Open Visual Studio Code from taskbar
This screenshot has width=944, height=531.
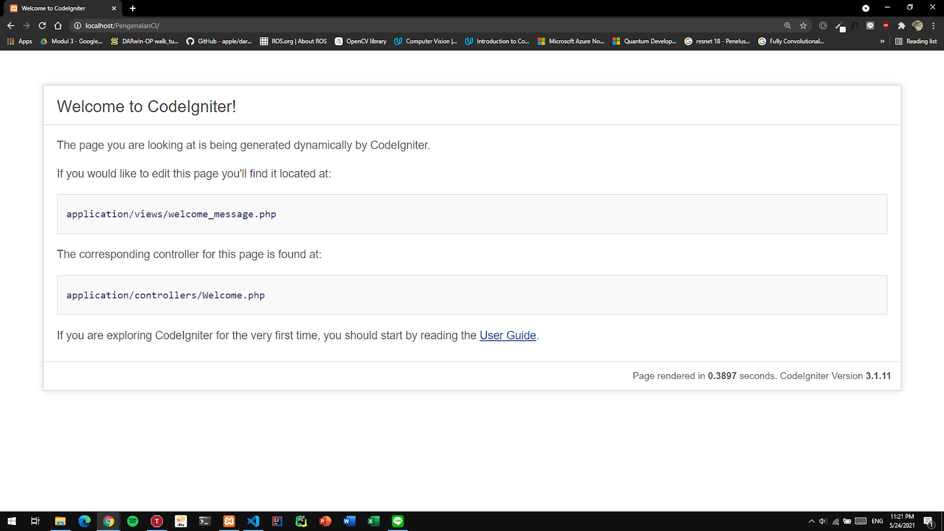point(253,521)
